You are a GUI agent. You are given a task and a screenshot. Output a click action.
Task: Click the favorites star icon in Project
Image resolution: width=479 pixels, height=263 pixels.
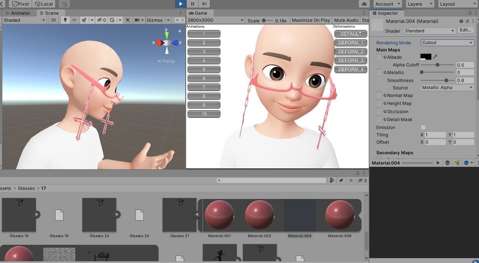pos(351,180)
